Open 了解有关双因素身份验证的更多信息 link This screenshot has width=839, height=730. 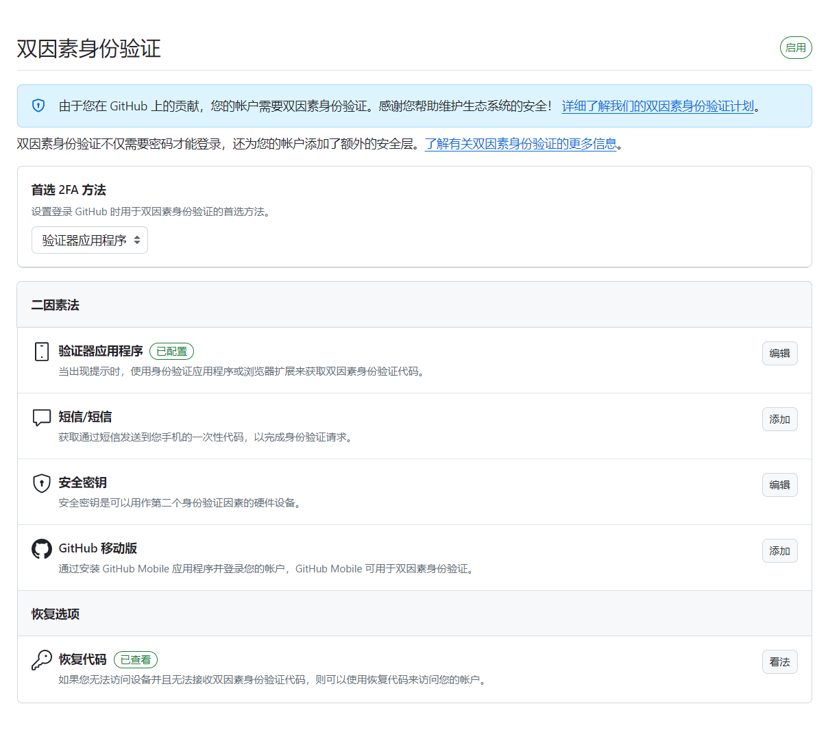tap(521, 144)
